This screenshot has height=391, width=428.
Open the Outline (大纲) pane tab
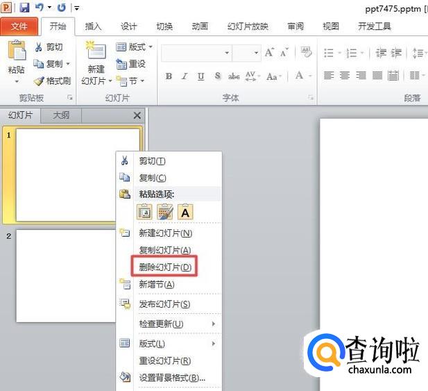point(62,115)
